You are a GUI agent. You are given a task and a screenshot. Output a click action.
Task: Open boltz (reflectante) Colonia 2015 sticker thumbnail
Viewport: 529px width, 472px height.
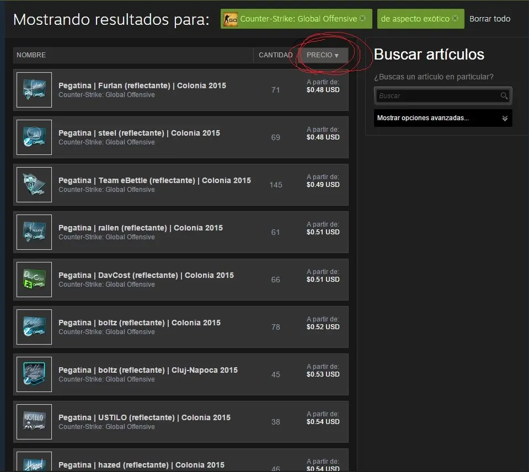click(34, 327)
